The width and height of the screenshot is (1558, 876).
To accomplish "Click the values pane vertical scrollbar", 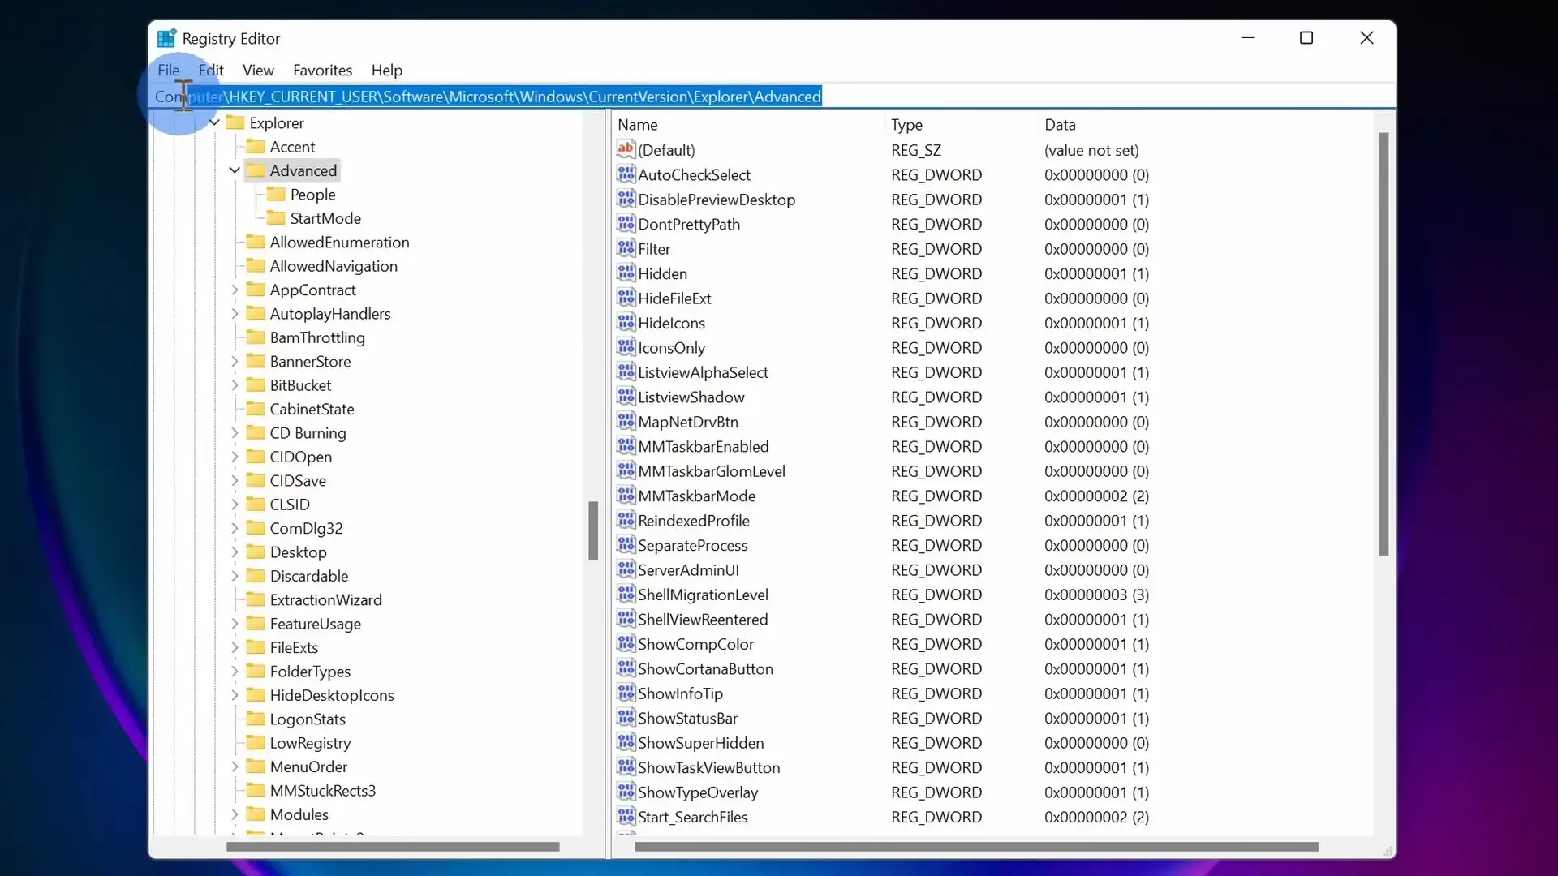I will [1384, 345].
